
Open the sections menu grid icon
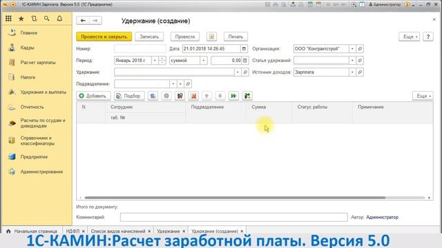coord(8,19)
